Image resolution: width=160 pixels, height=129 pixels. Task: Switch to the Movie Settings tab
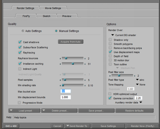pyautogui.click(x=53, y=8)
